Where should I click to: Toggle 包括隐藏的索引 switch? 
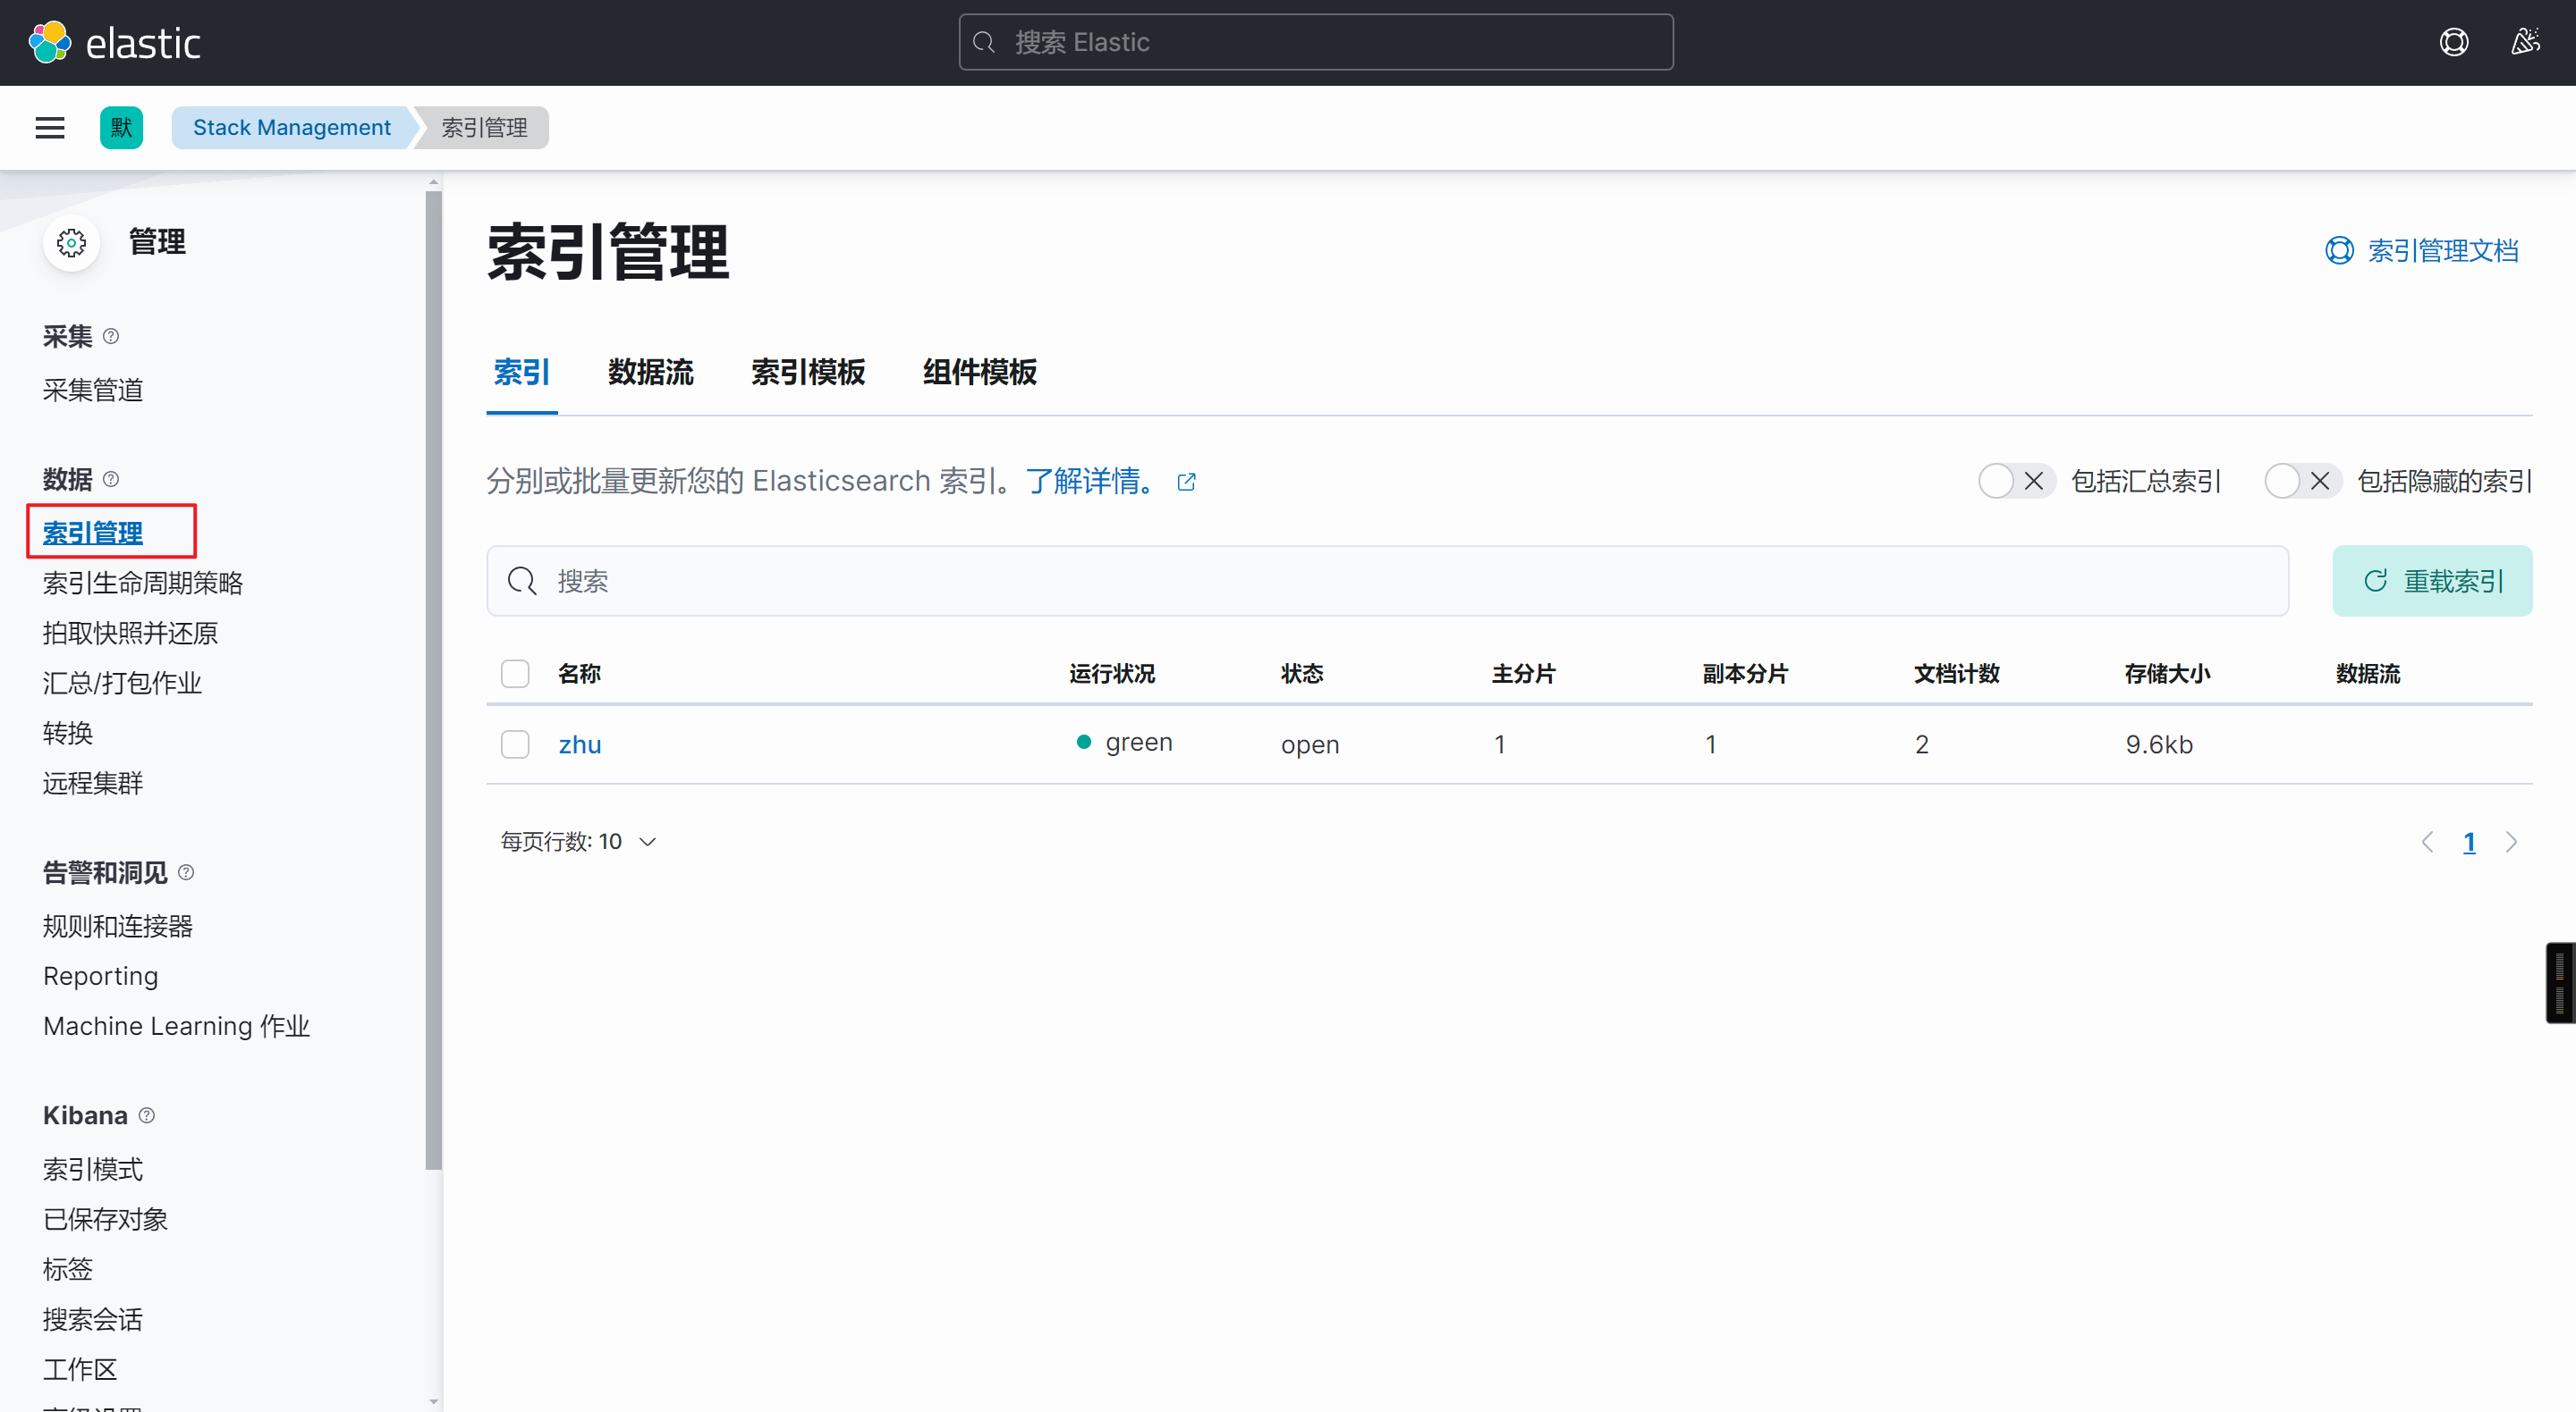coord(2302,482)
